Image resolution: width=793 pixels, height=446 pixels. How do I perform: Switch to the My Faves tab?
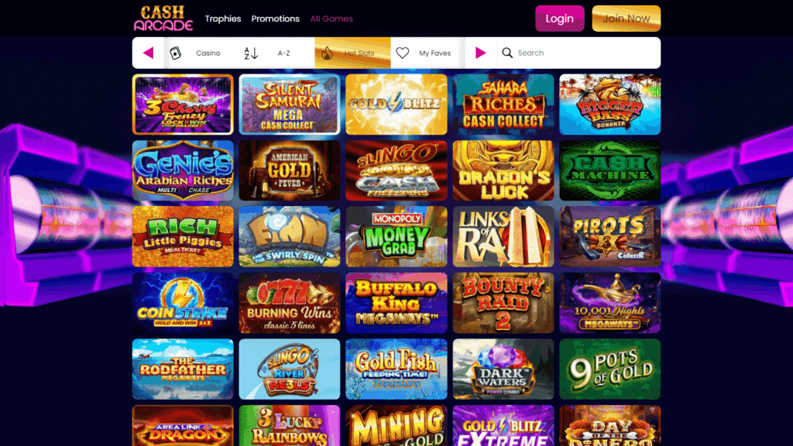coord(427,53)
